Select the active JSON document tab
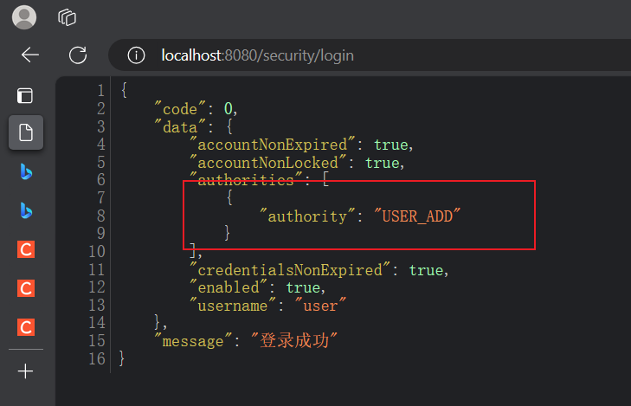 point(26,132)
